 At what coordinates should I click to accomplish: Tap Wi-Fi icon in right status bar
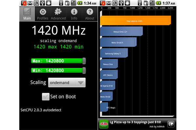139,3
